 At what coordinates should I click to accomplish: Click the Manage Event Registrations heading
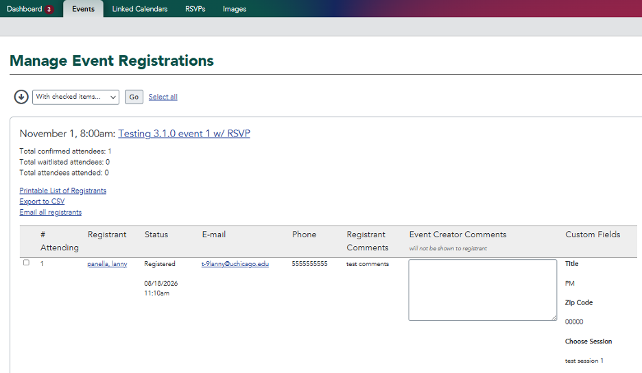pyautogui.click(x=112, y=60)
